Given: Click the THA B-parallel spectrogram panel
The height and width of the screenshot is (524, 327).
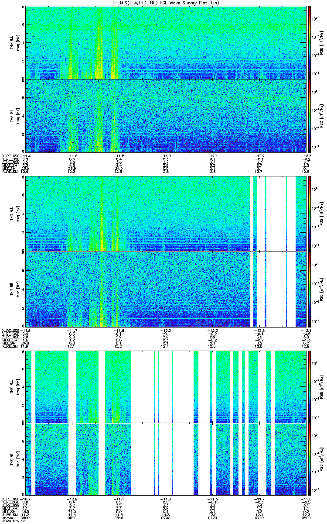Looking at the screenshot, I should pos(166,115).
